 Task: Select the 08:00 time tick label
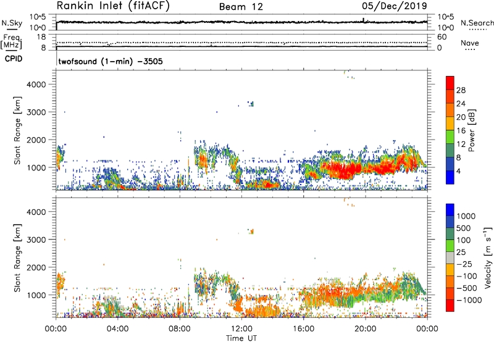[180, 329]
